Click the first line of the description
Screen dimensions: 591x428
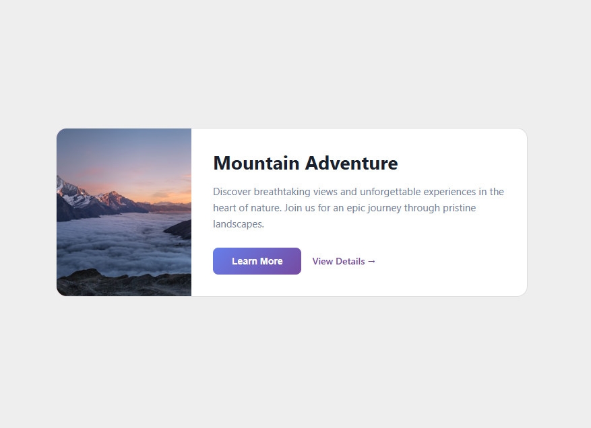[357, 191]
